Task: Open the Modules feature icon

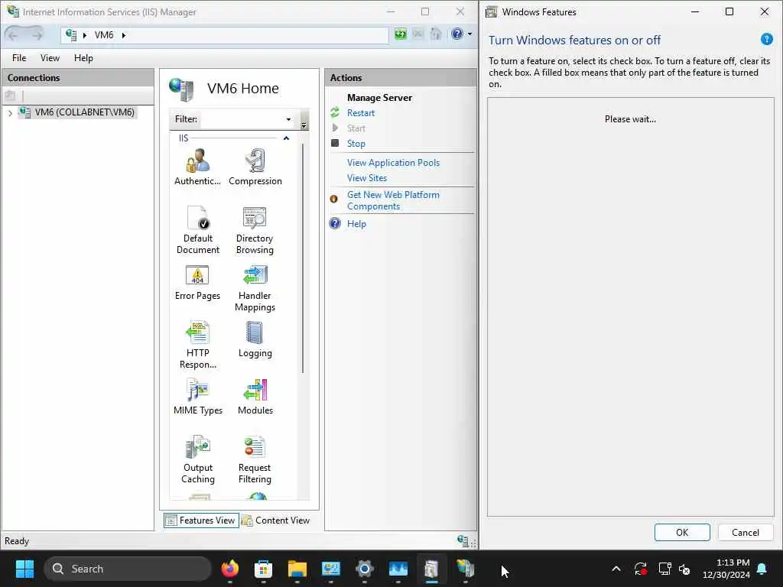Action: click(x=255, y=397)
